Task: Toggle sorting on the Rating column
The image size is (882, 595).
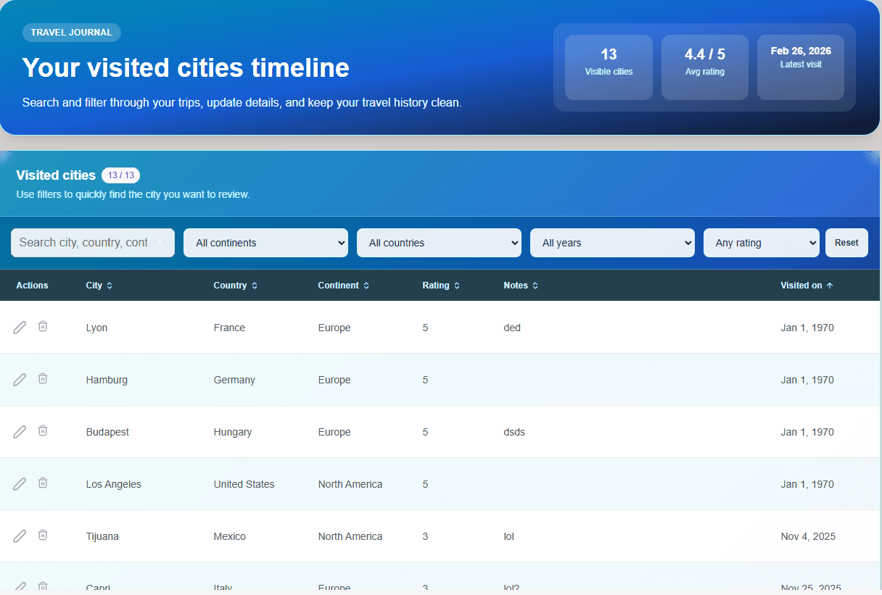Action: point(441,286)
